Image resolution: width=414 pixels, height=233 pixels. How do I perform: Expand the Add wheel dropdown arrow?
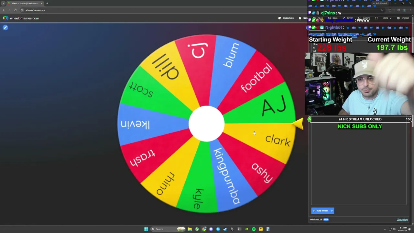[x=332, y=211]
